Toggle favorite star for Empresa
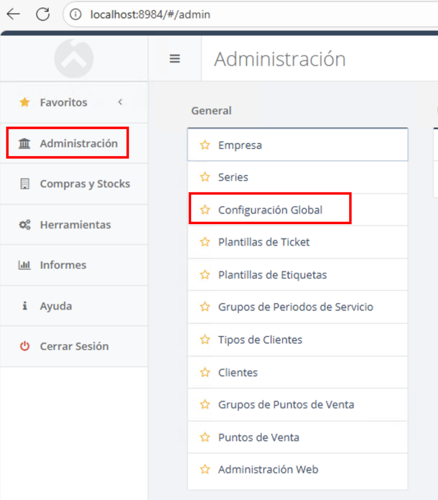 click(x=205, y=145)
